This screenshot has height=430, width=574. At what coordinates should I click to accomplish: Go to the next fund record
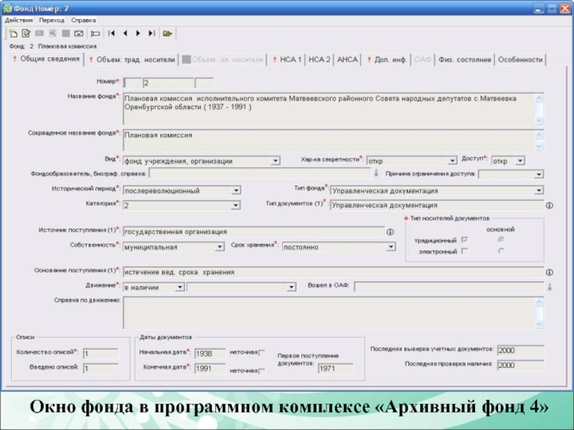click(138, 33)
